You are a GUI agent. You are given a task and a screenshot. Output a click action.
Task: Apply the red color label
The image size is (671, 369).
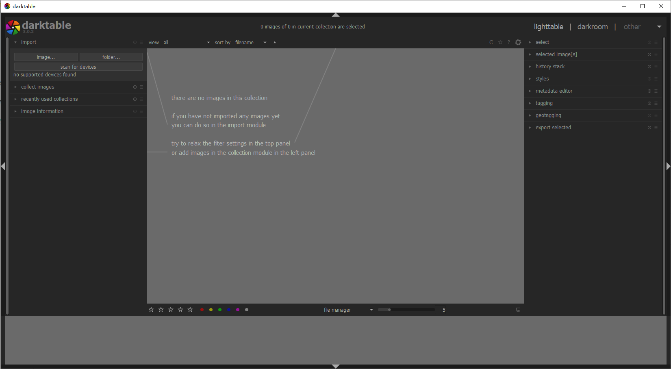pos(202,310)
